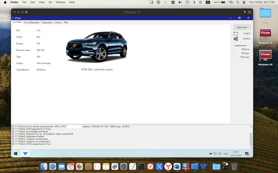Launch Terminal from the Dock
This screenshot has width=278, height=173.
point(142,166)
